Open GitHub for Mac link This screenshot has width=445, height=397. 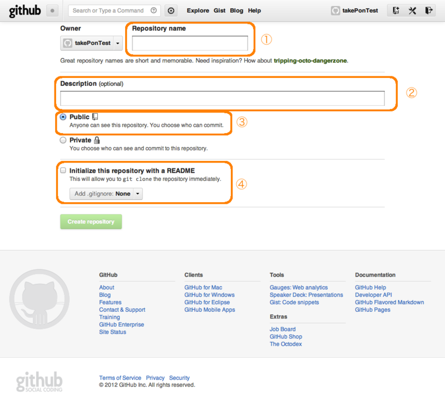coord(203,288)
